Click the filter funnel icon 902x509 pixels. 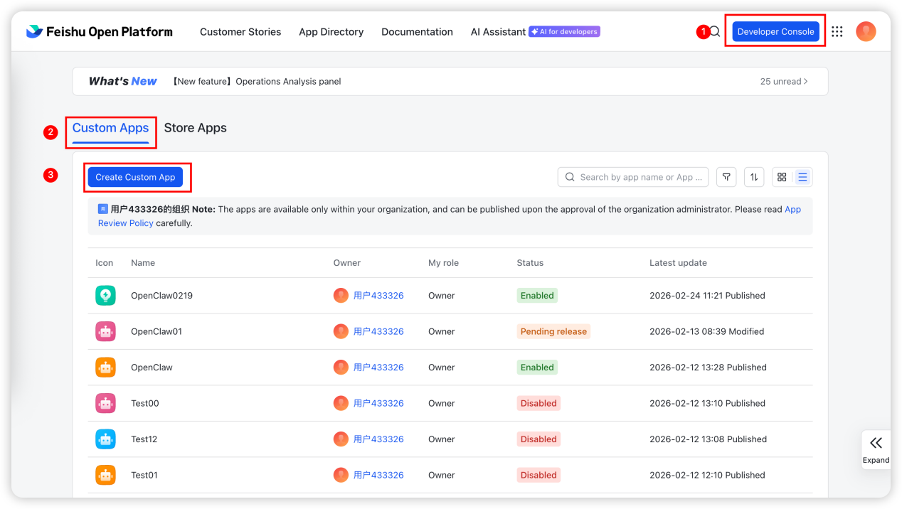[x=726, y=177]
